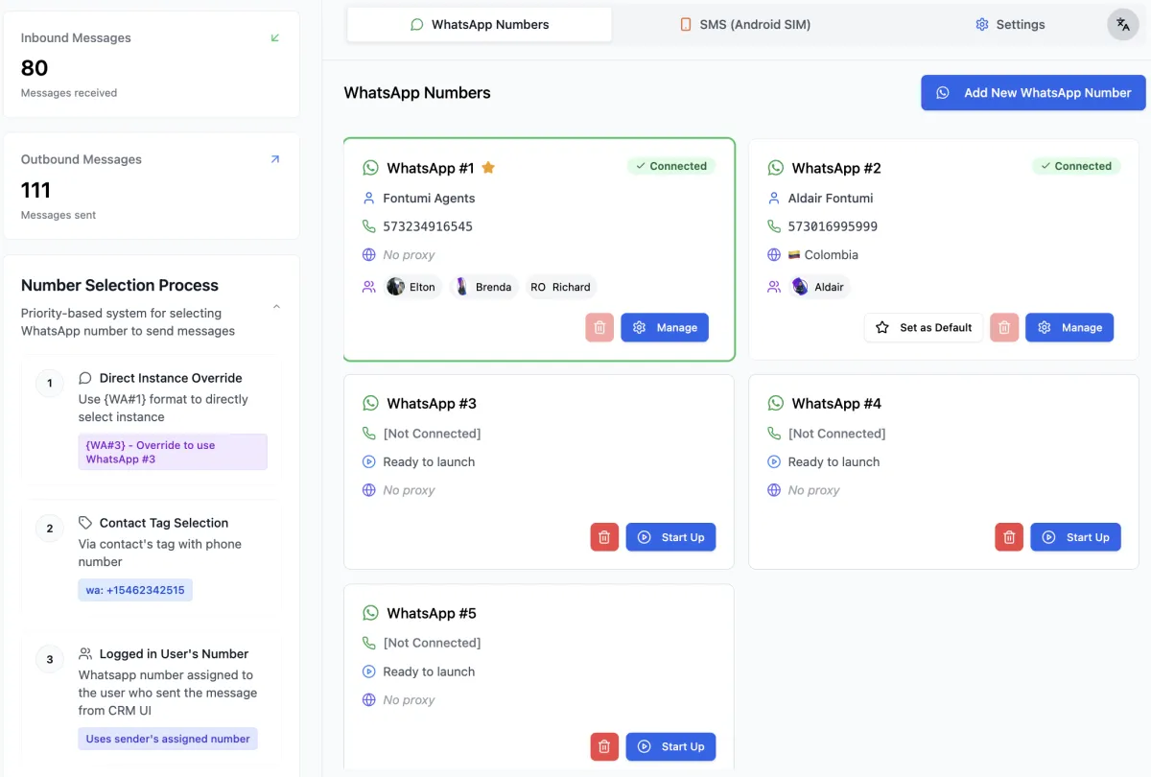Click the WhatsApp logo on WhatsApp #2 card
Screen dimensions: 1151x777
pyautogui.click(x=776, y=168)
